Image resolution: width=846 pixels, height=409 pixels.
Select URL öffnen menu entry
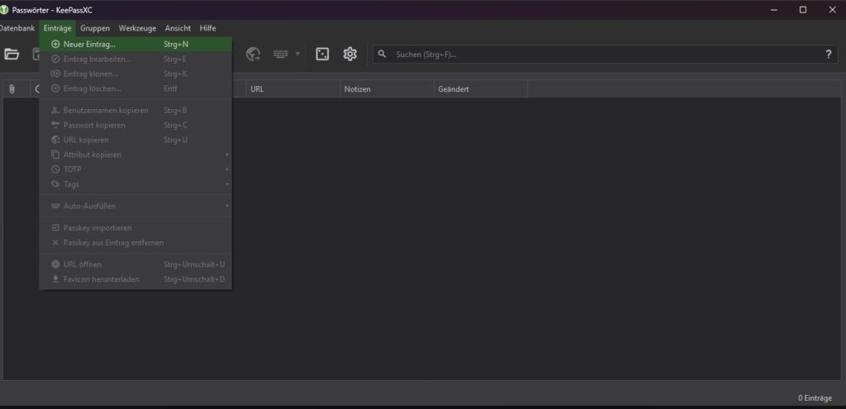click(x=136, y=264)
